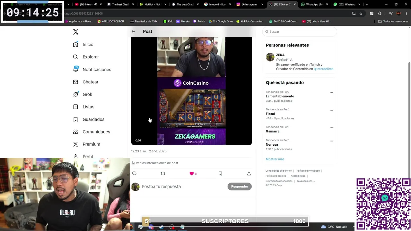Open Explorar in the sidebar
The width and height of the screenshot is (411, 231).
coord(86,57)
